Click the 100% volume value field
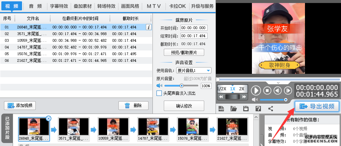 point(206,86)
